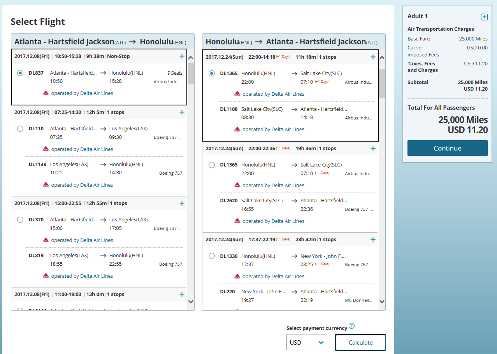Image resolution: width=497 pixels, height=354 pixels.
Task: Select DL110 outbound flight radio button
Action: (20, 129)
